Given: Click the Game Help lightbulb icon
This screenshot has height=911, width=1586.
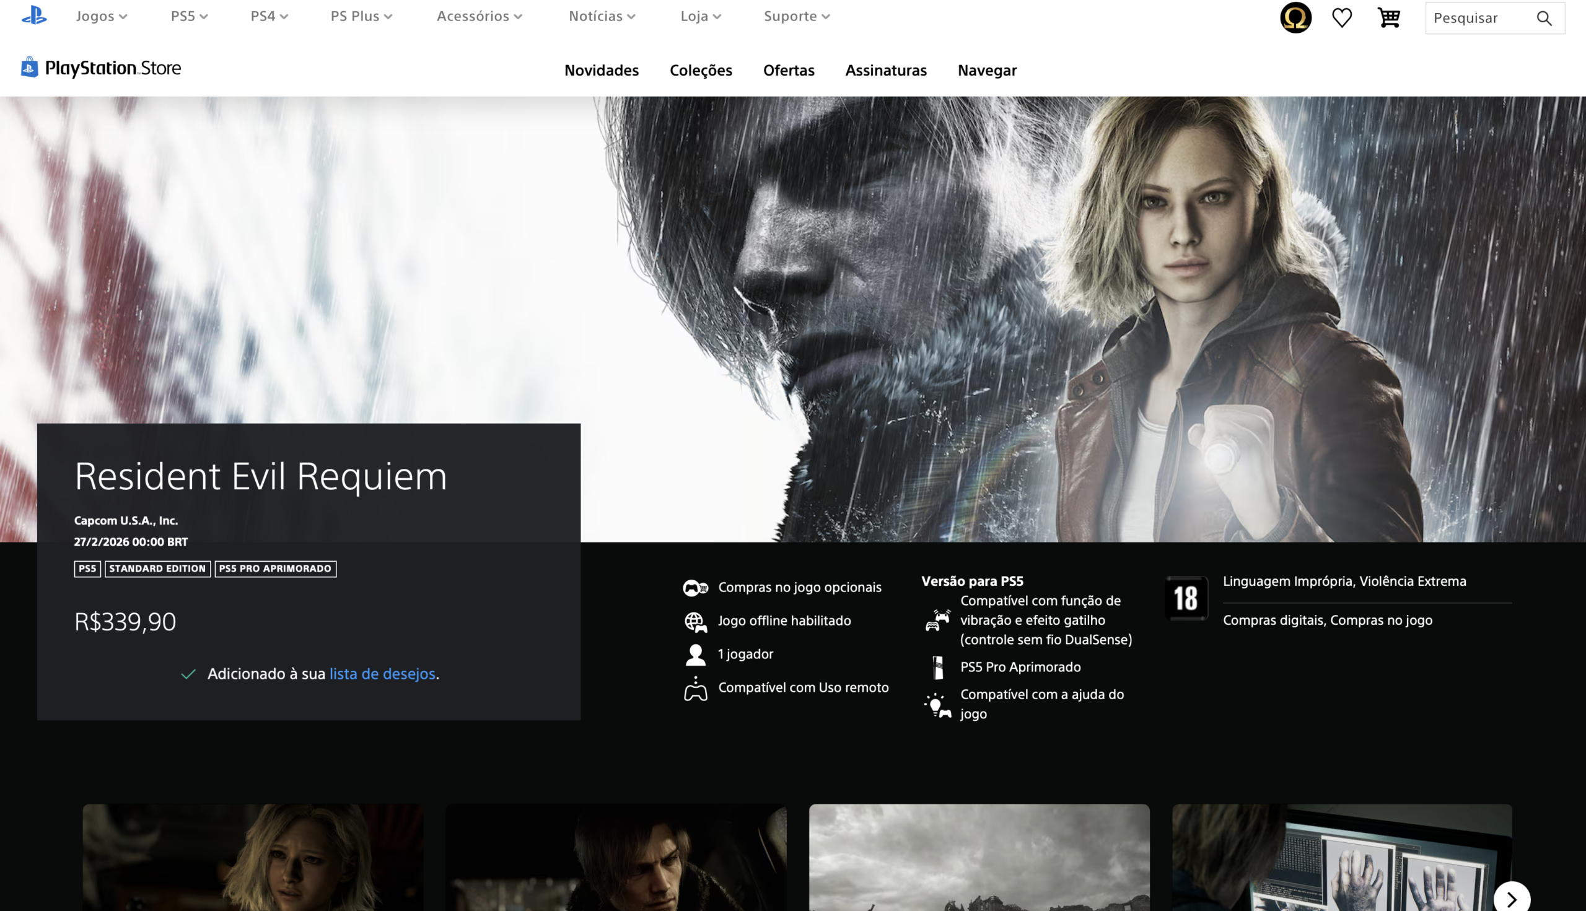Looking at the screenshot, I should [937, 705].
